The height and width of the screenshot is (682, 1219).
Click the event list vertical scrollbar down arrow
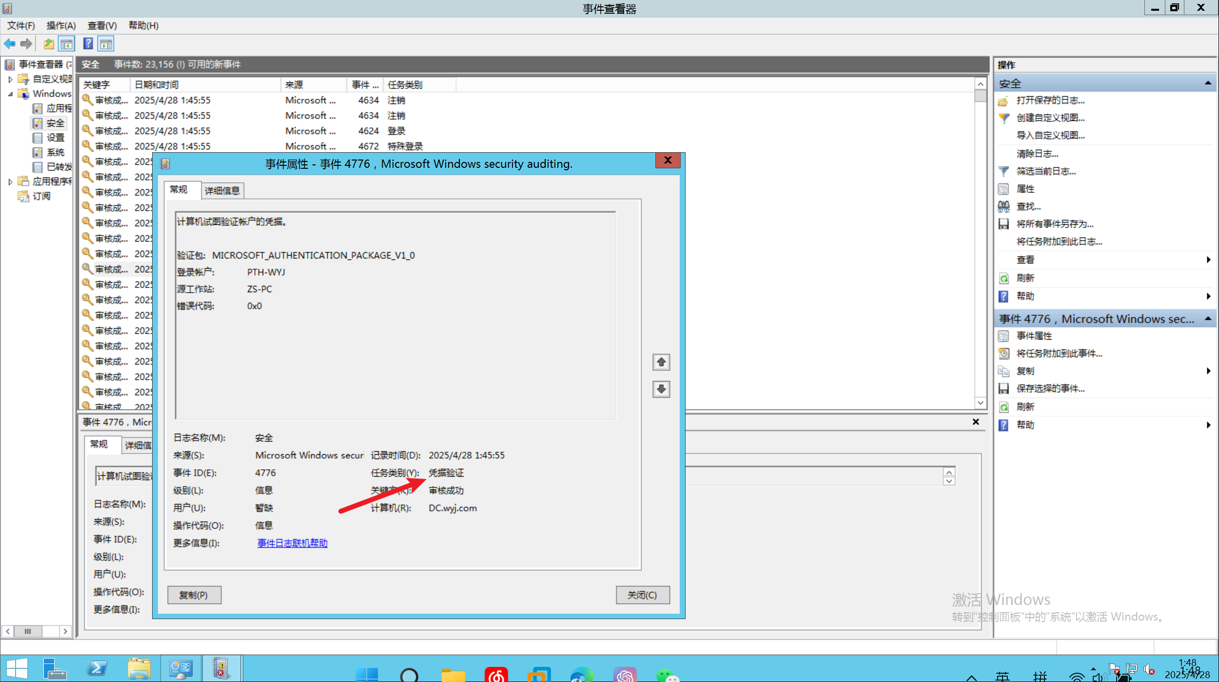click(980, 402)
